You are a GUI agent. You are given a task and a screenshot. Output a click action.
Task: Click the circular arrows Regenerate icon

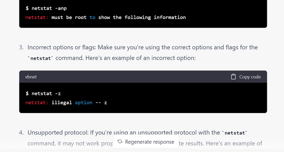[x=120, y=142]
